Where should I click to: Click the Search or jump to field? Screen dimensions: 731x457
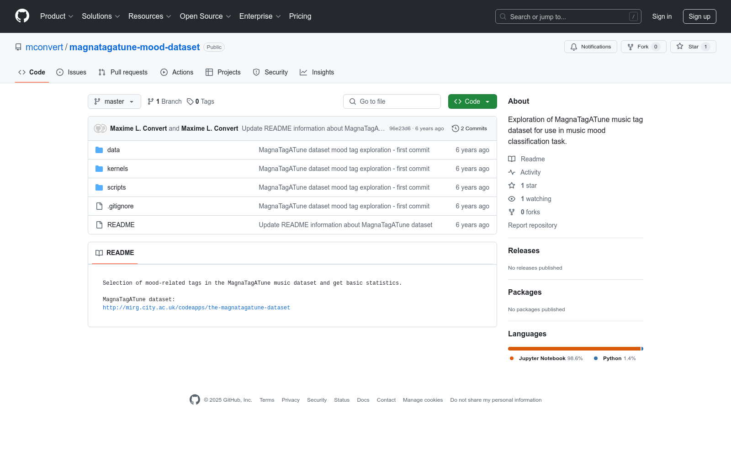pyautogui.click(x=568, y=16)
